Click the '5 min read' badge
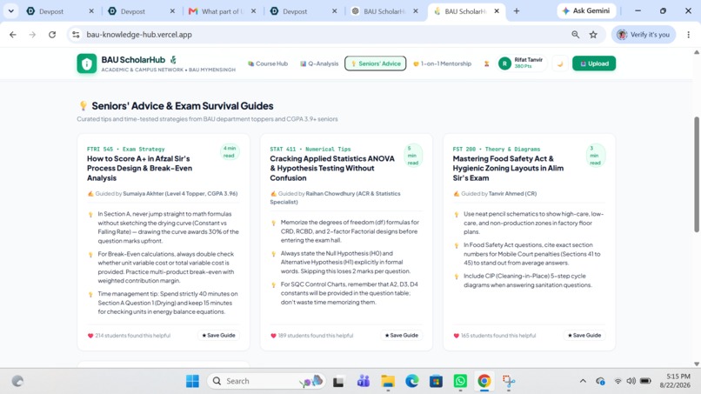The height and width of the screenshot is (394, 701). (412, 155)
